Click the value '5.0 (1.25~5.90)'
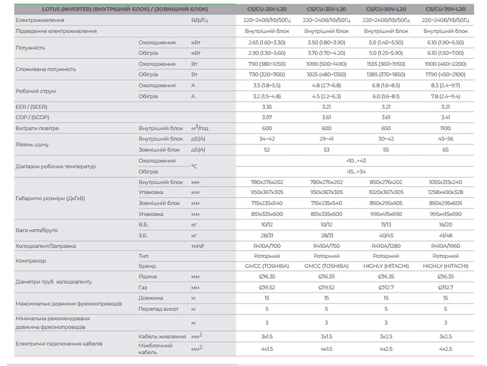This screenshot has width=487, height=366. click(386, 53)
